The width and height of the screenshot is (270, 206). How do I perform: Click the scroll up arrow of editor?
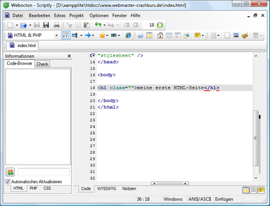click(x=256, y=56)
